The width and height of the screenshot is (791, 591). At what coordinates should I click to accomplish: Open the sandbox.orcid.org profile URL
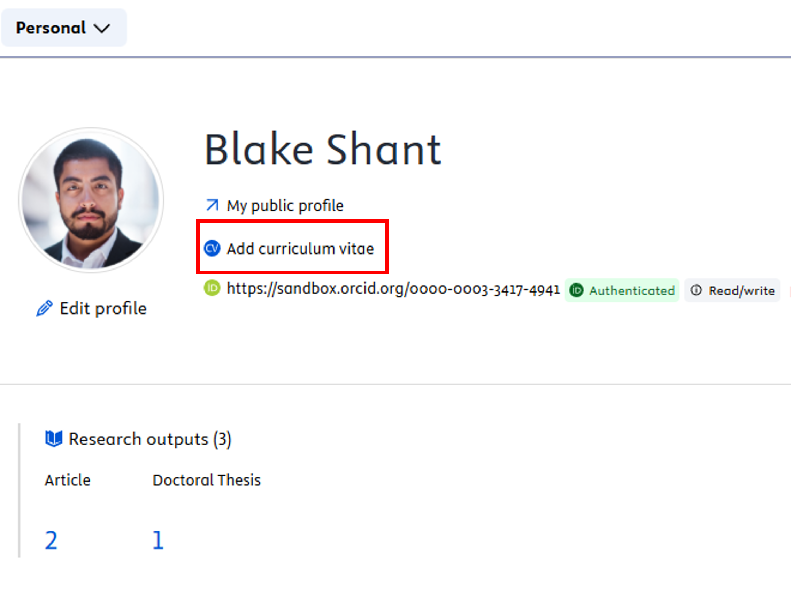coord(393,289)
